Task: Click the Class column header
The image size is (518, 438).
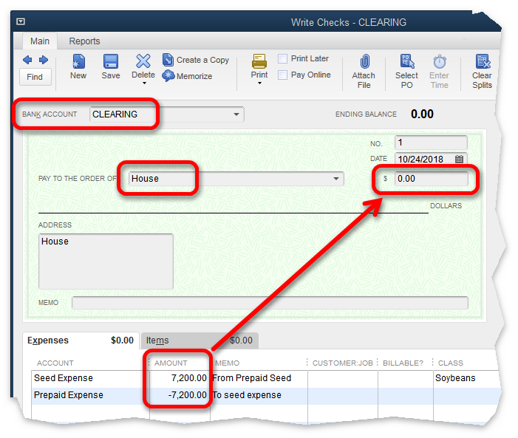Action: [x=451, y=363]
